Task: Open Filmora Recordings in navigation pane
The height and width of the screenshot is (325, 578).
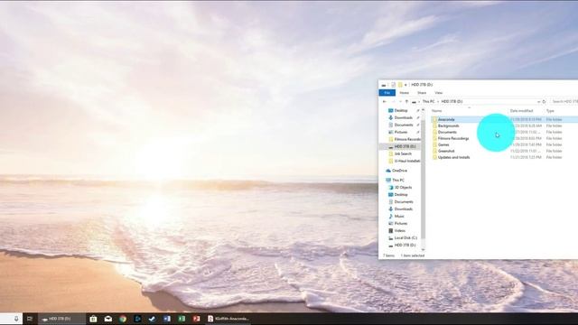Action: [x=407, y=139]
